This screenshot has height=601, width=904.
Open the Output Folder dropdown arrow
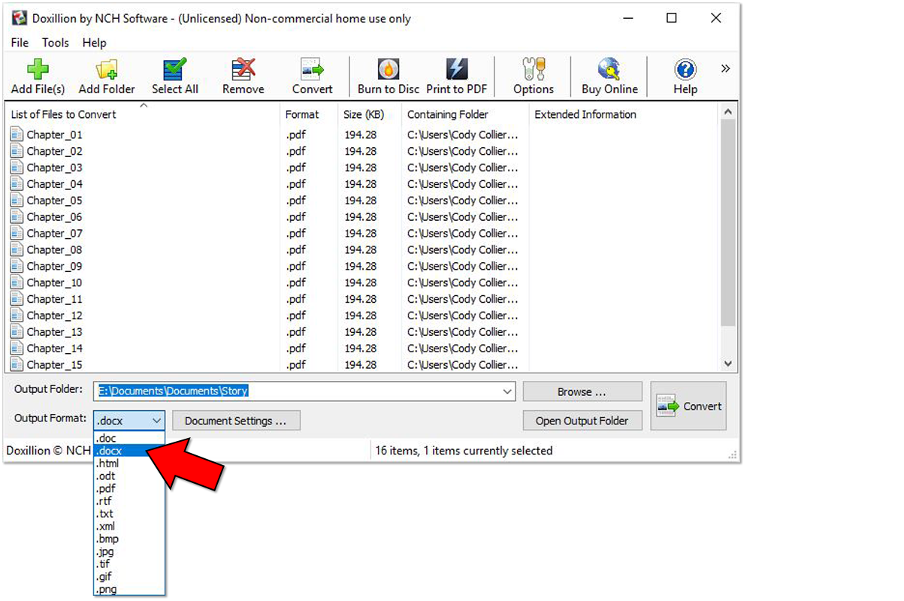(507, 391)
